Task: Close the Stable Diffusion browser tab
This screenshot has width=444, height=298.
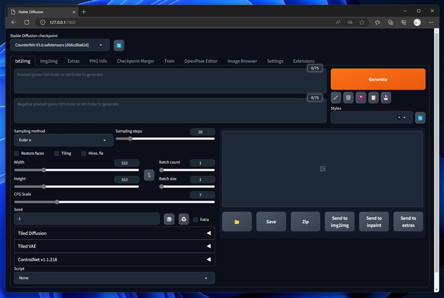Action: point(74,12)
